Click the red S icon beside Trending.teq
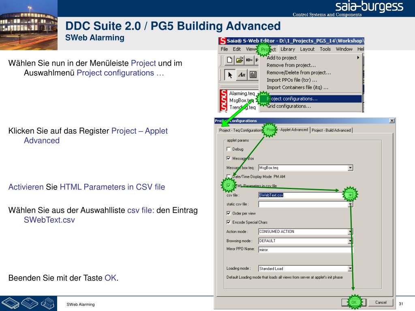This screenshot has width=415, height=311. click(x=224, y=107)
